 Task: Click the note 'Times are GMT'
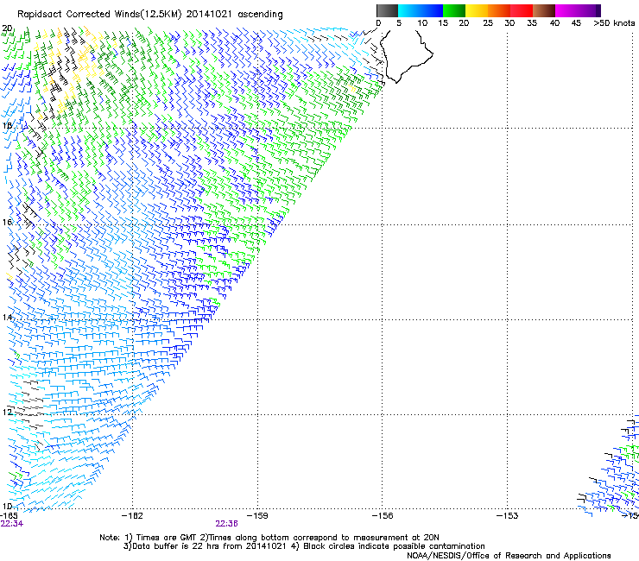pos(165,538)
